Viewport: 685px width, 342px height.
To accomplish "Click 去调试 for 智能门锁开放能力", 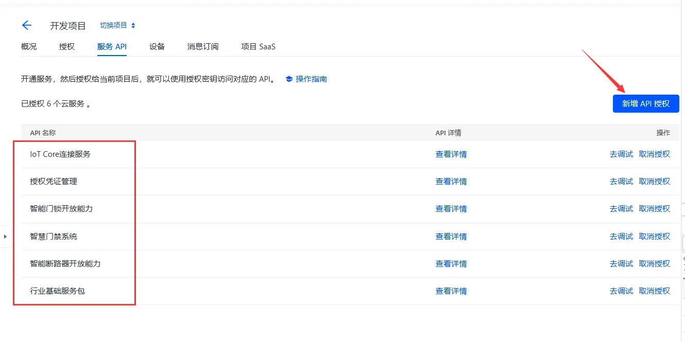I will [x=621, y=208].
